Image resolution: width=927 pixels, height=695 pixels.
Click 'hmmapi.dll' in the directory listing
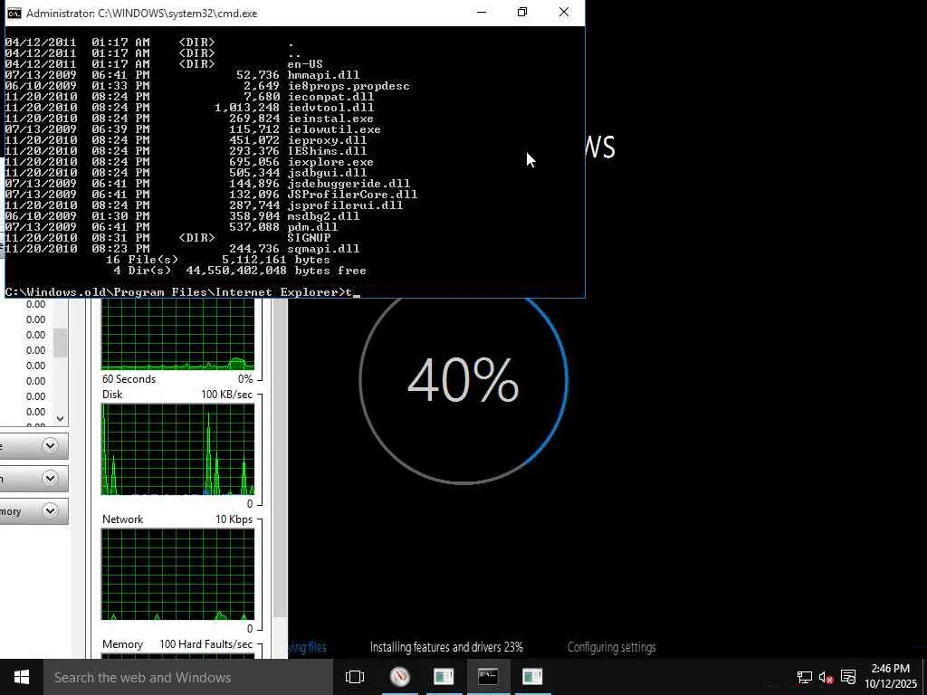tap(323, 75)
